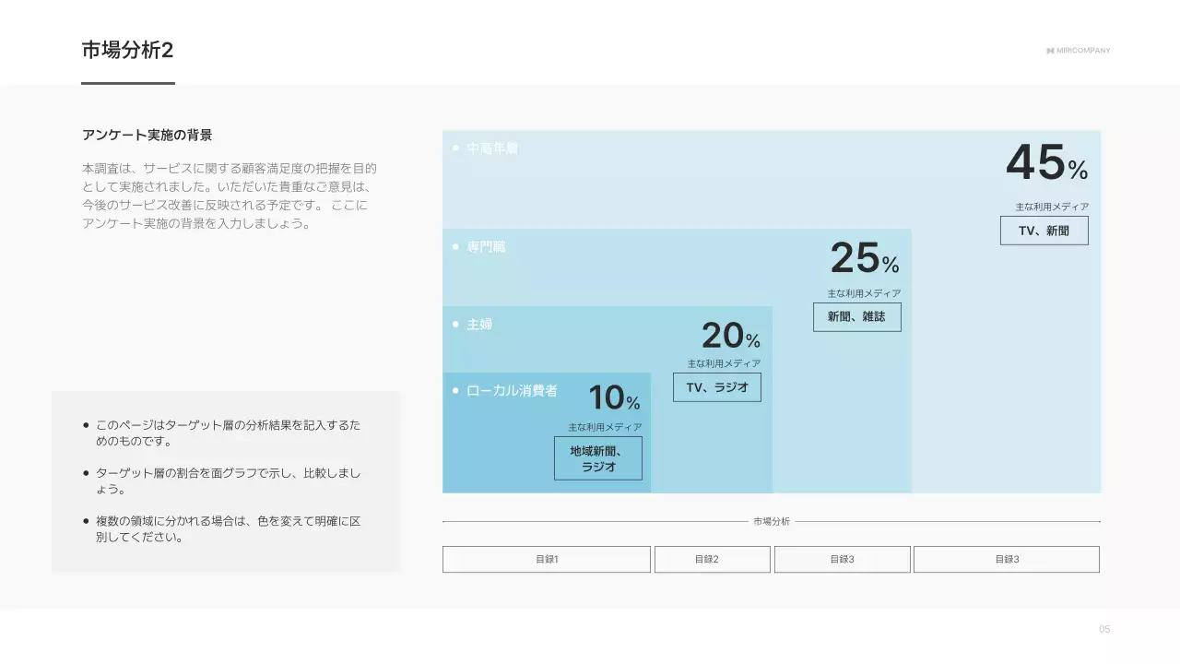Image resolution: width=1180 pixels, height=664 pixels.
Task: Click the underline accent below 市場分析2
Action: (x=128, y=85)
